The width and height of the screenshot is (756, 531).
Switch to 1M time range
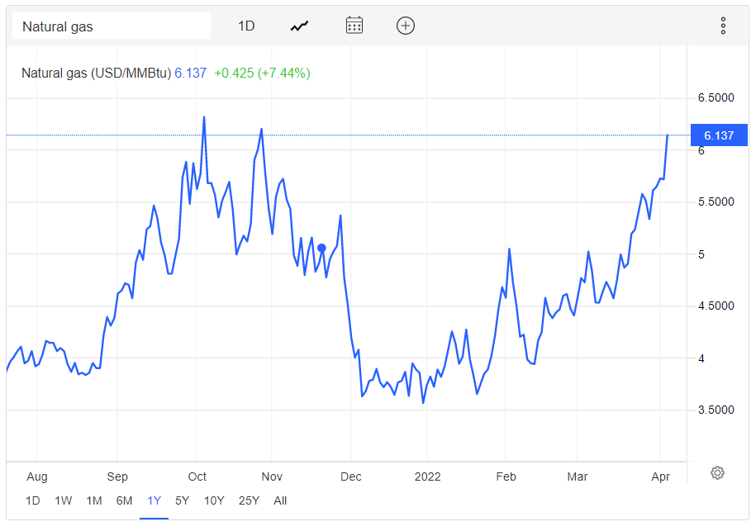click(x=94, y=500)
